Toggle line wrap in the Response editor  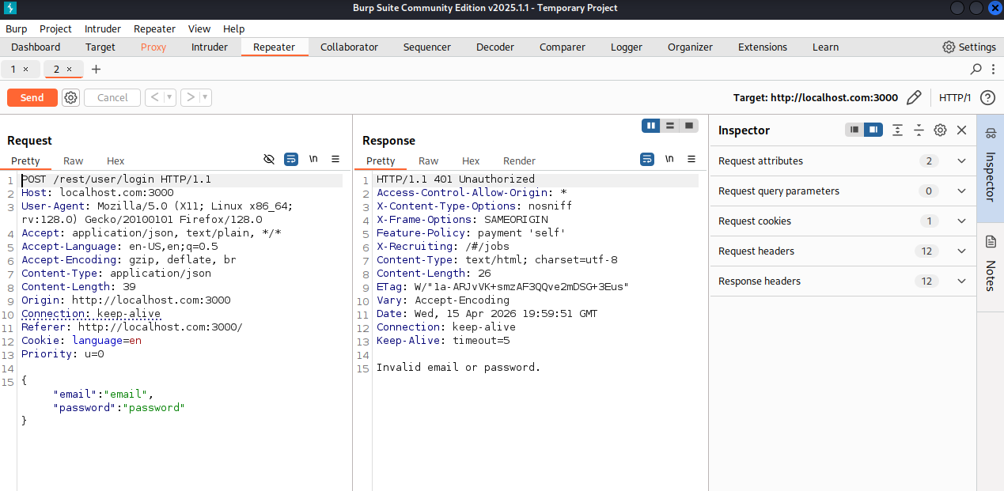pyautogui.click(x=647, y=159)
